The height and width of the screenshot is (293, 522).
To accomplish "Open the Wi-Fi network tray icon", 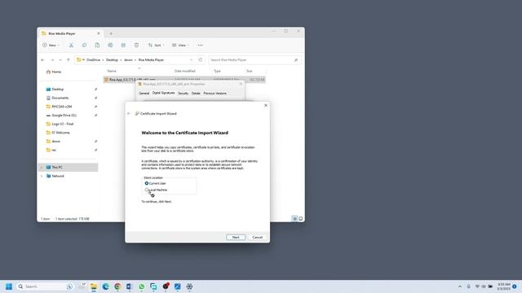I will [x=477, y=286].
